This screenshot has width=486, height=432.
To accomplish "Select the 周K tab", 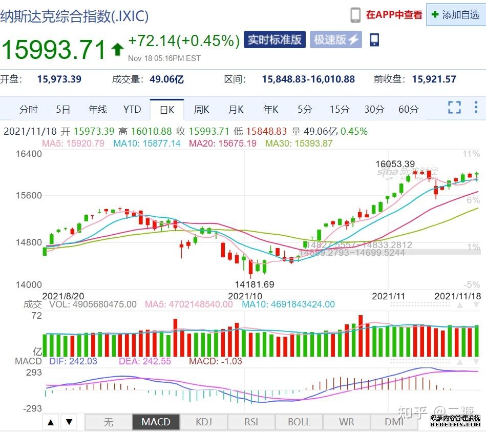I will tap(201, 110).
